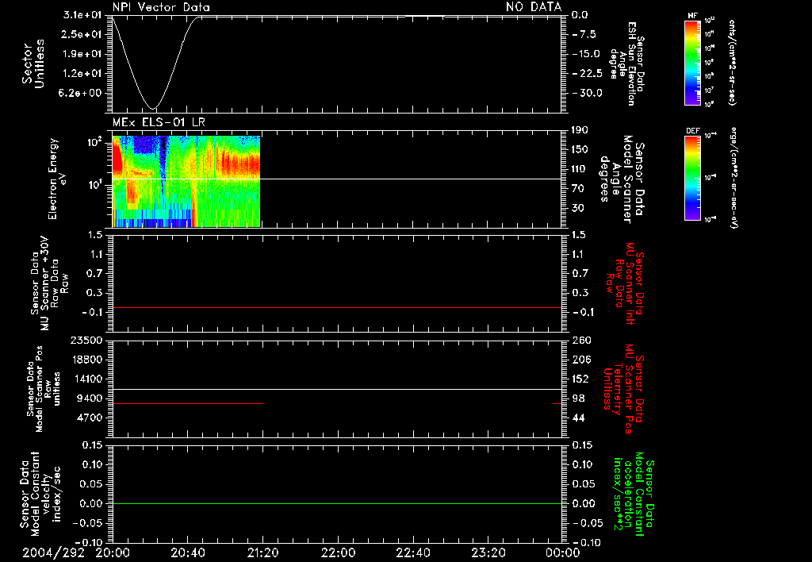Select the red 'MU Scanner Pos Telemetry' label
Viewport: 812px width, 562px height.
point(623,389)
